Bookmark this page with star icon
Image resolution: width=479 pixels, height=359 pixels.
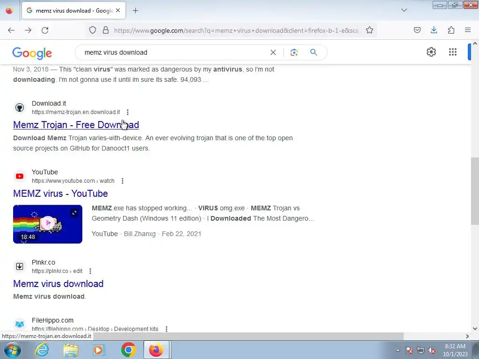(370, 30)
